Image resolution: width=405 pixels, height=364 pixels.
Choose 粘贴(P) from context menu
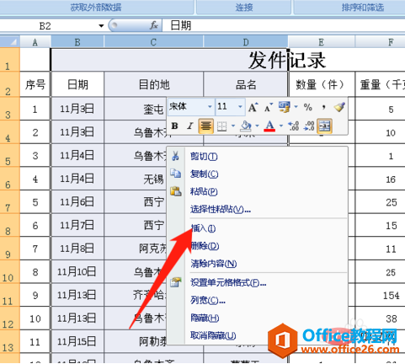(x=204, y=191)
